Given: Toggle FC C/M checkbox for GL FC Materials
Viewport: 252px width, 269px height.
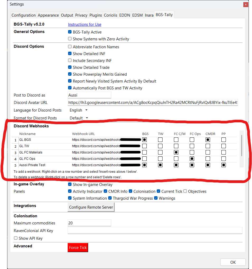Looking at the screenshot, I should click(x=176, y=152).
